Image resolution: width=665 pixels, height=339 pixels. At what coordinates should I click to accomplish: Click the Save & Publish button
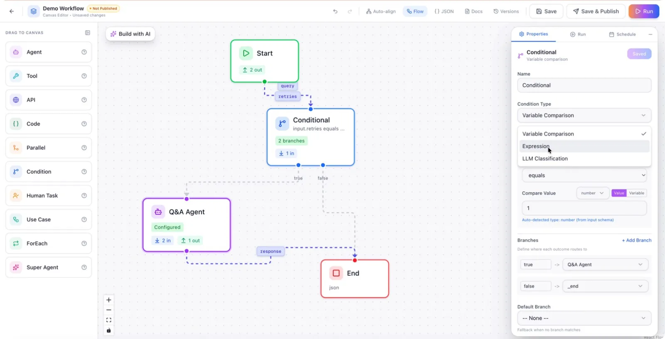pyautogui.click(x=596, y=11)
